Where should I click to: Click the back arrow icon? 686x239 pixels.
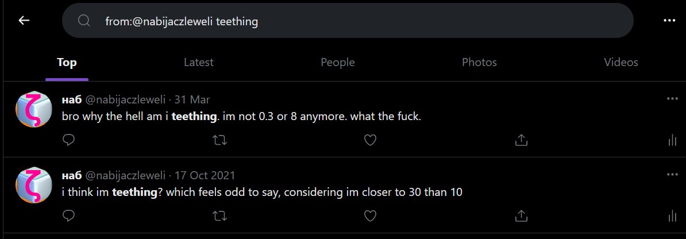pos(24,21)
